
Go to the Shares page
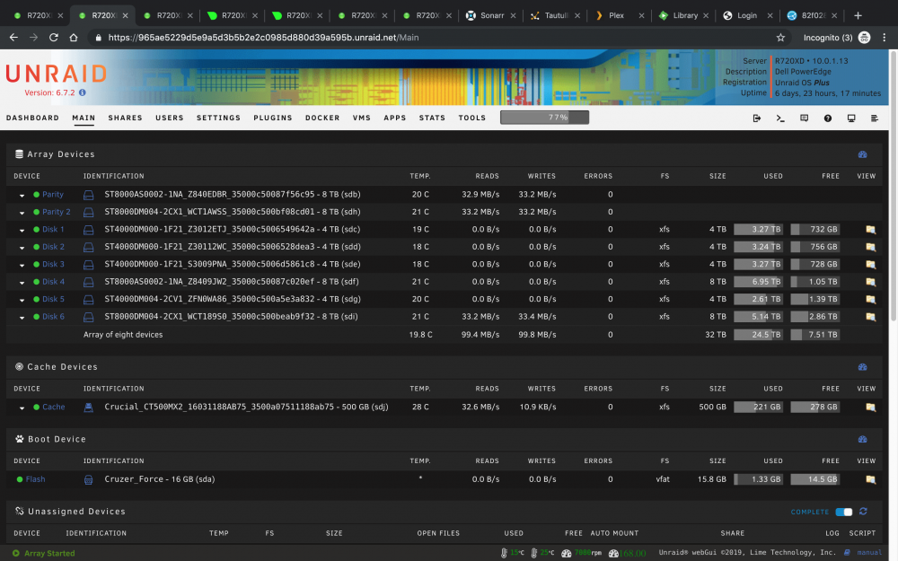[x=125, y=118]
